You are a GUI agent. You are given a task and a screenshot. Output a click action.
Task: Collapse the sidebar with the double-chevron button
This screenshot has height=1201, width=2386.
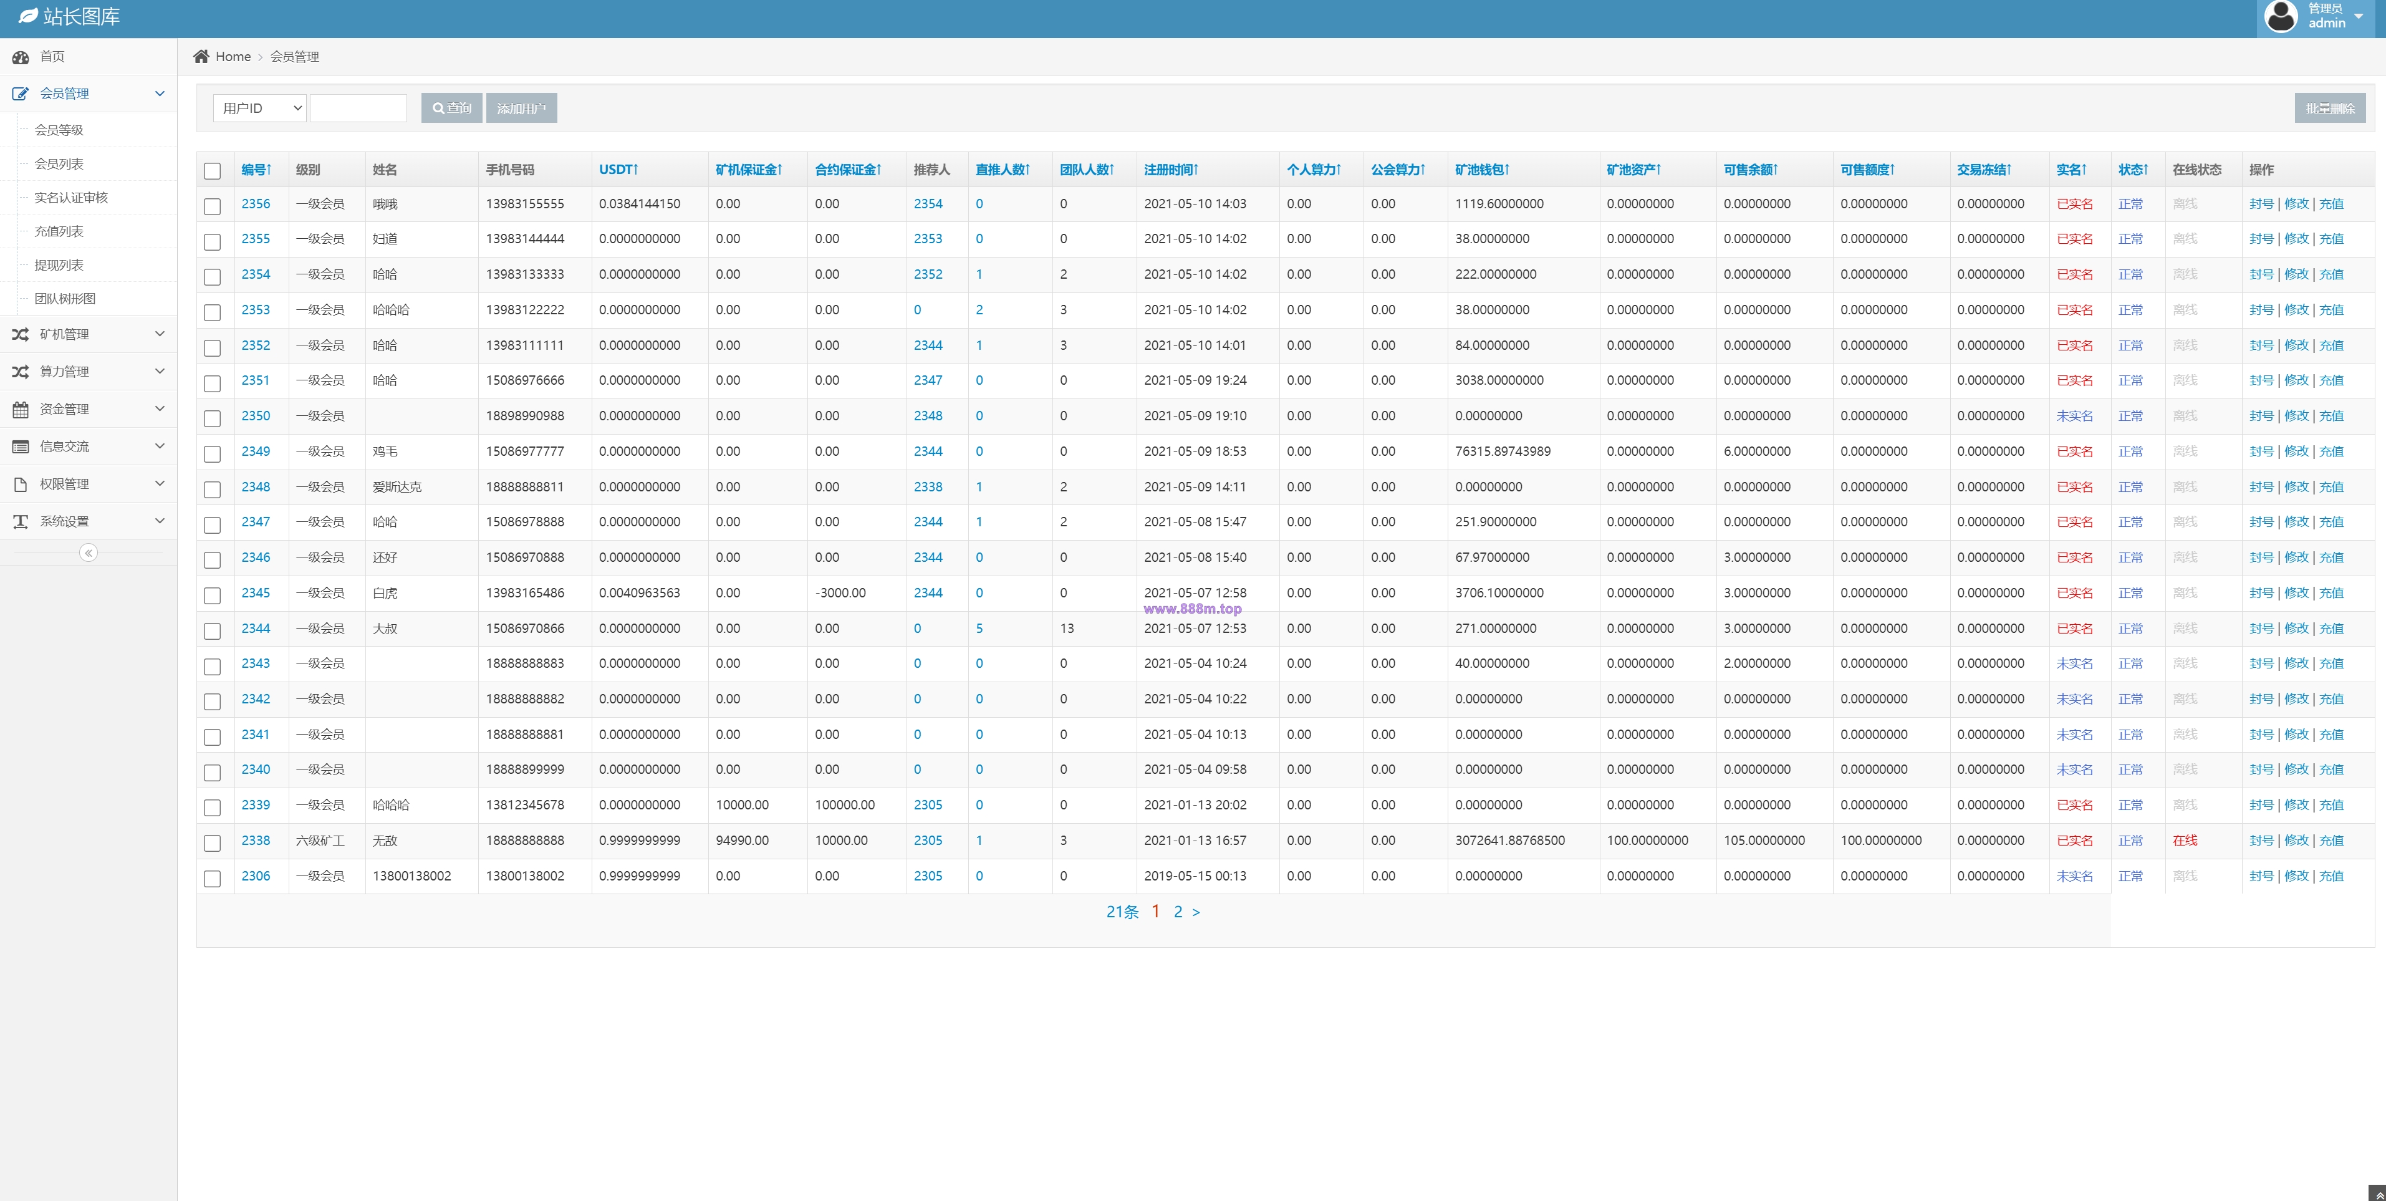point(89,553)
